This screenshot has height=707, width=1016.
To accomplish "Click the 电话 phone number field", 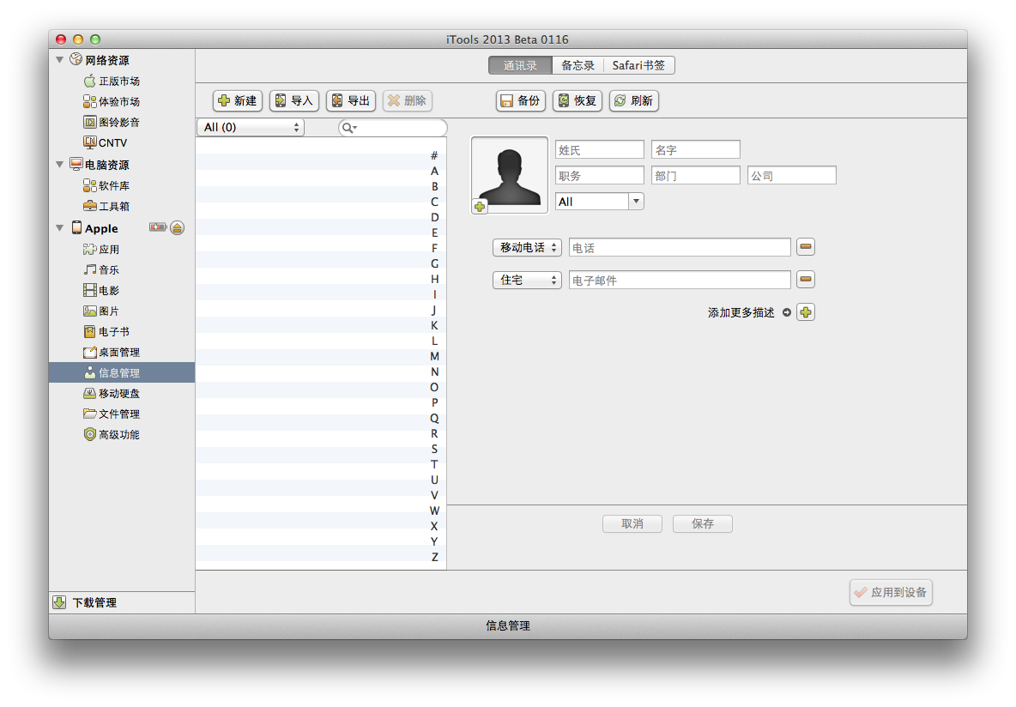I will click(680, 248).
